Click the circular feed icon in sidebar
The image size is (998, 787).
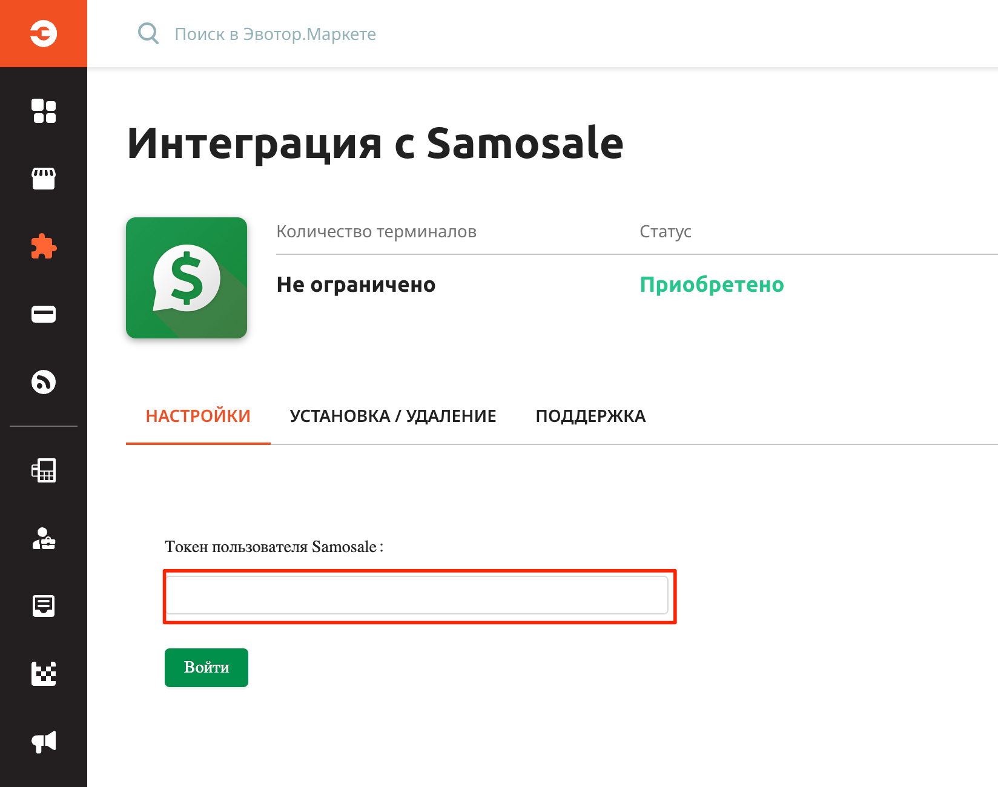point(44,382)
